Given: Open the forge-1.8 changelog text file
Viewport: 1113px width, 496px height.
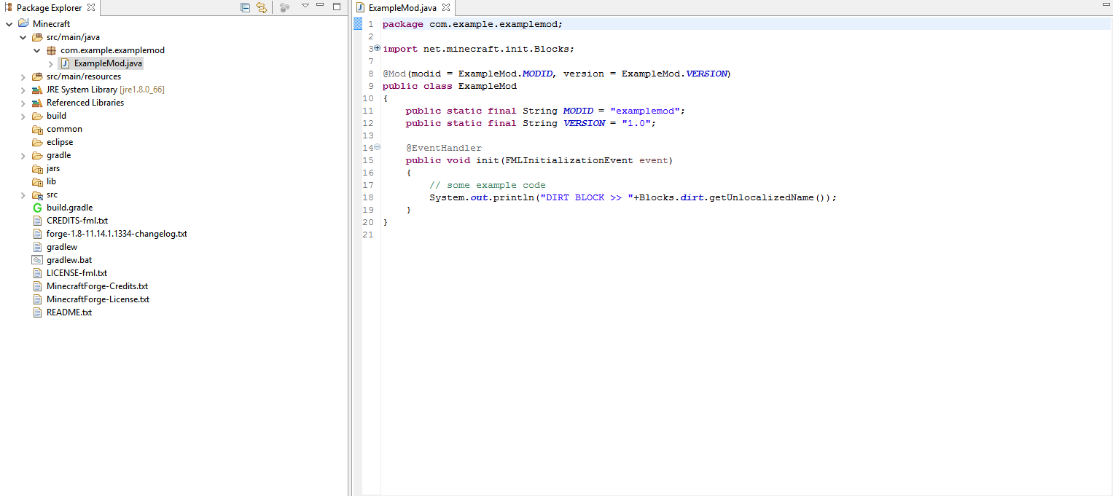Looking at the screenshot, I should (115, 234).
